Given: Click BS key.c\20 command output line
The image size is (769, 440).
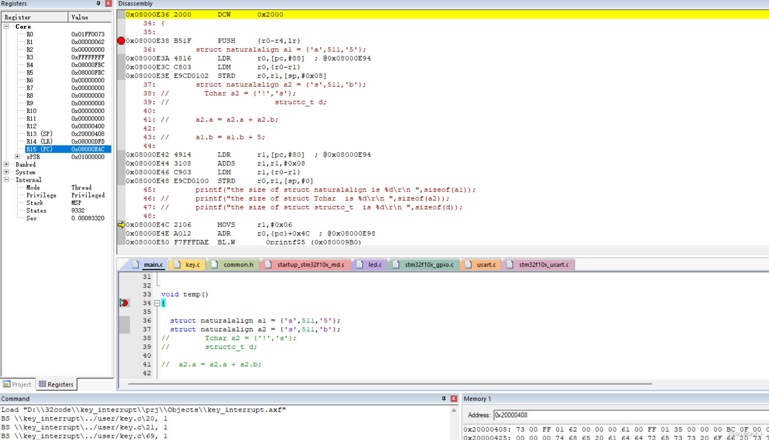Looking at the screenshot, I should pyautogui.click(x=84, y=418).
